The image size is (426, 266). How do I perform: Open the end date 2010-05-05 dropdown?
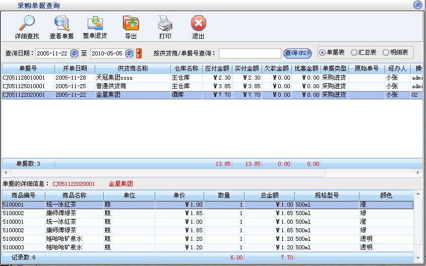coord(129,53)
